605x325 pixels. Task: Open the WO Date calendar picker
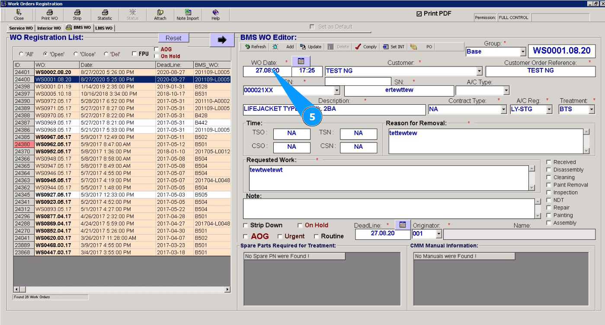click(301, 61)
